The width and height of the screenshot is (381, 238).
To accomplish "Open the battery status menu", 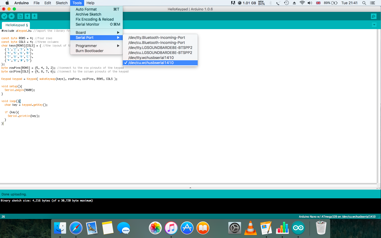I will click(x=331, y=3).
